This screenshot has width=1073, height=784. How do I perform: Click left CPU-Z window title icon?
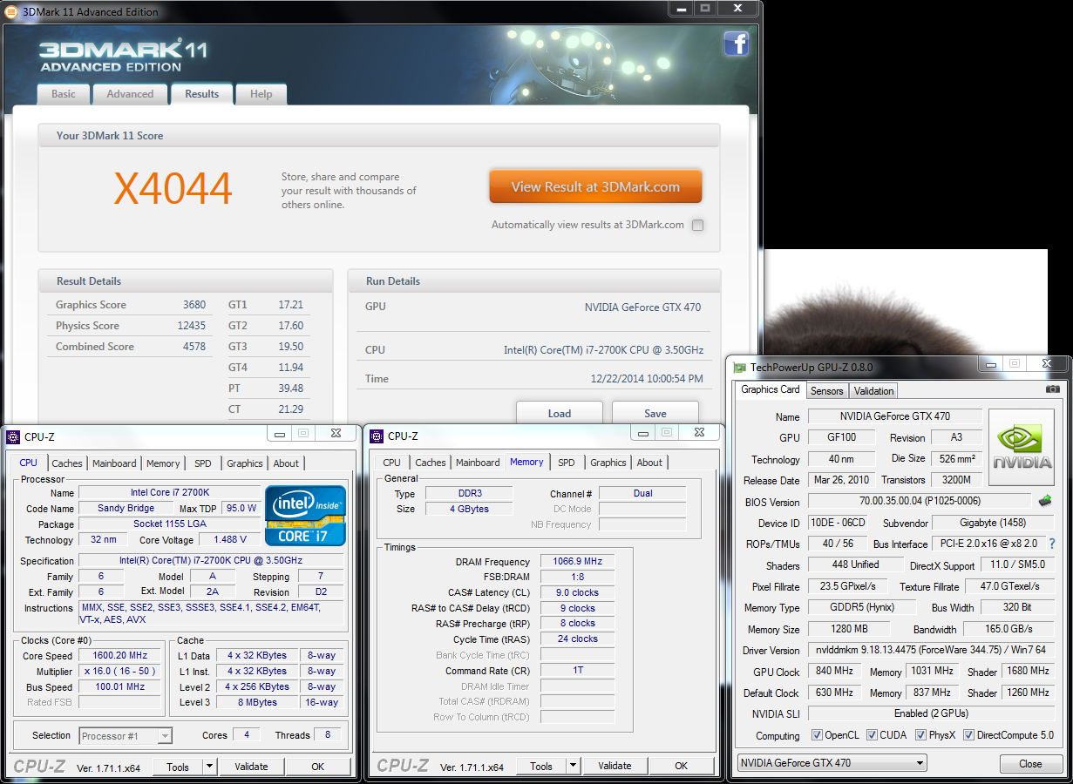(13, 436)
